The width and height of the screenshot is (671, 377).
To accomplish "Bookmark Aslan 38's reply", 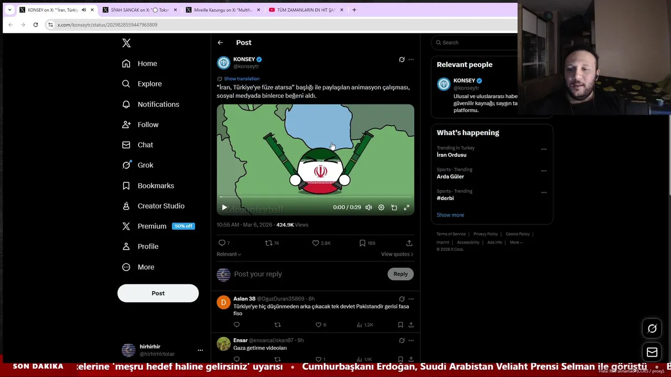I will click(x=401, y=325).
